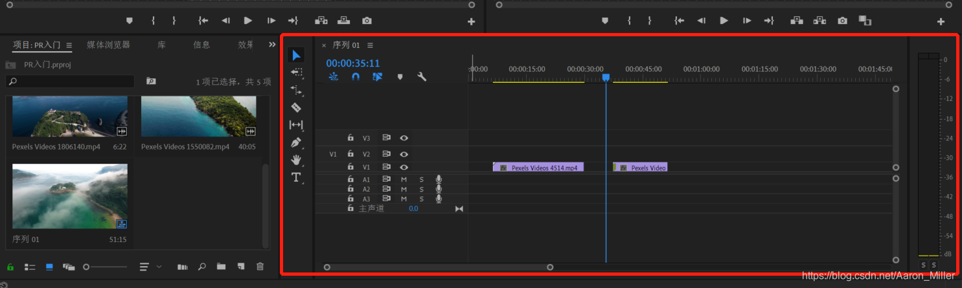Screen dimensions: 962x288
Task: Toggle sync lock on V2 track
Action: (386, 154)
